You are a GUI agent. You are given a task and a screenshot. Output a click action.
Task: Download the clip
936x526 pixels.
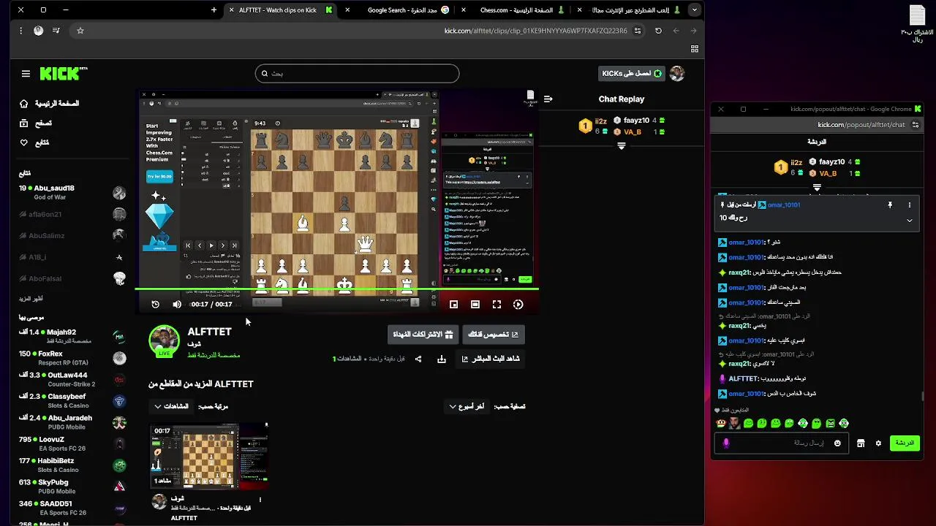click(x=442, y=359)
